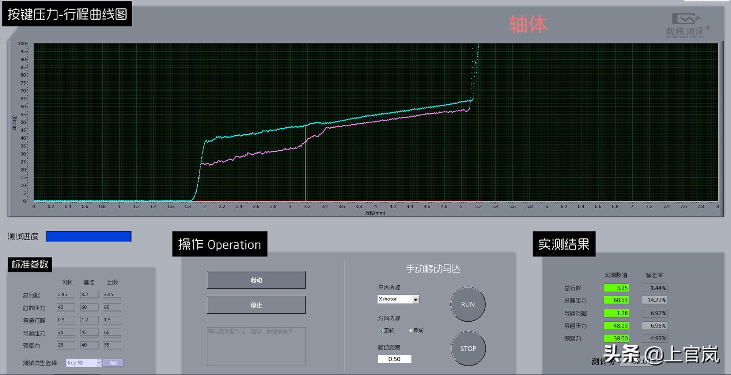Click 预紧力 upper limit field 55
Viewport: 731px width, 375px height.
(112, 345)
